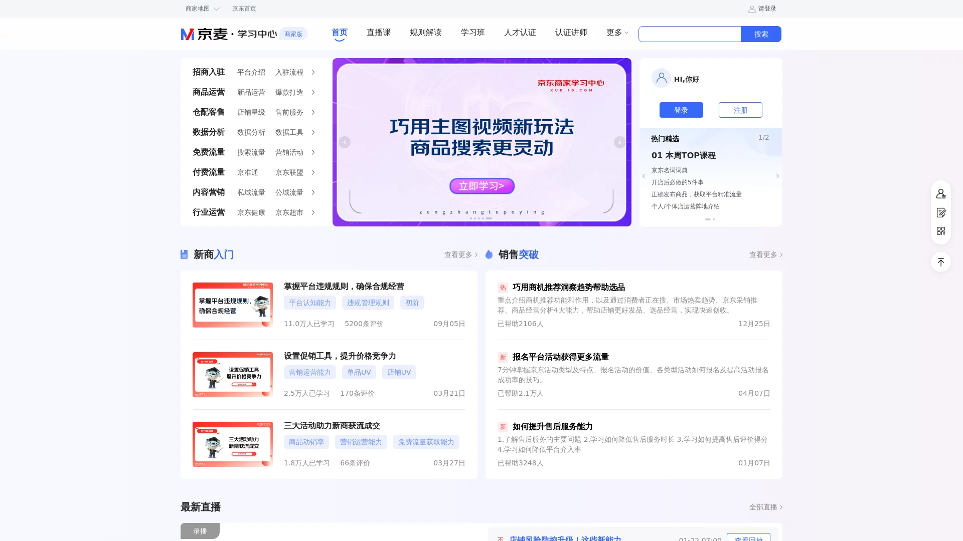Click the feedback note icon on right sidebar
Image resolution: width=963 pixels, height=541 pixels.
coord(941,212)
